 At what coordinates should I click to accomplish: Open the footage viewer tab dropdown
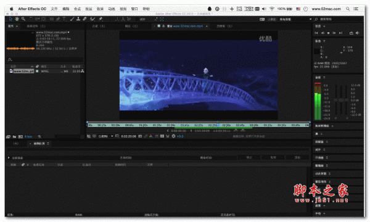[207, 26]
